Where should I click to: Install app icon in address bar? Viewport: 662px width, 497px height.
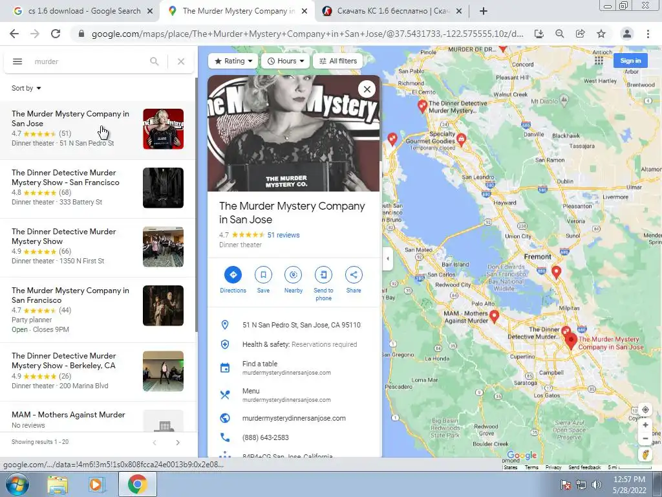point(539,34)
